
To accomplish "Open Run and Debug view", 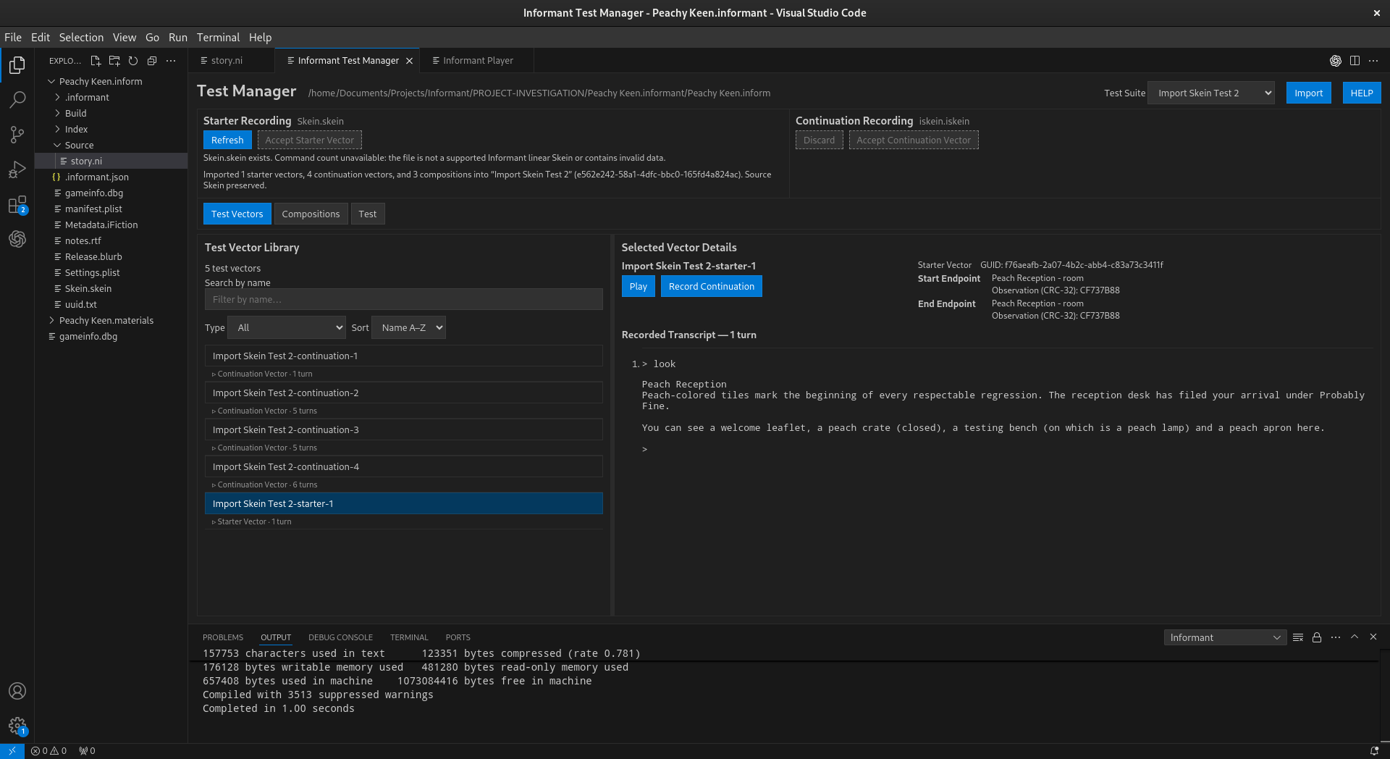I will pos(17,169).
